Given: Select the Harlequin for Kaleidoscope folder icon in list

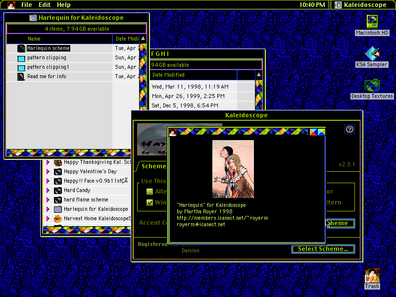Looking at the screenshot, I should click(x=58, y=209).
